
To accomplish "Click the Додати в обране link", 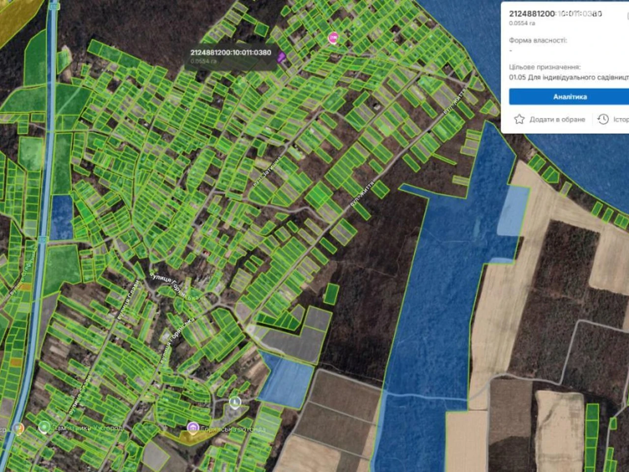I will click(557, 119).
